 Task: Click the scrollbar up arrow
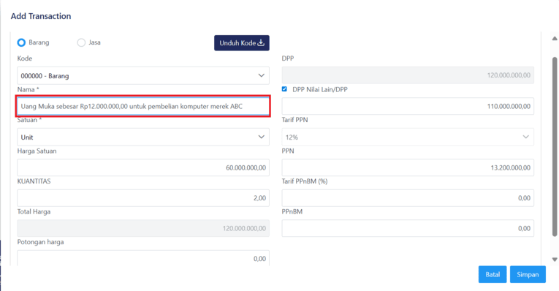tap(555, 38)
